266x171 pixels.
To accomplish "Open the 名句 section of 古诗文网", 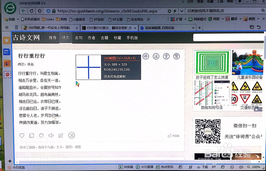I will click(x=78, y=37).
